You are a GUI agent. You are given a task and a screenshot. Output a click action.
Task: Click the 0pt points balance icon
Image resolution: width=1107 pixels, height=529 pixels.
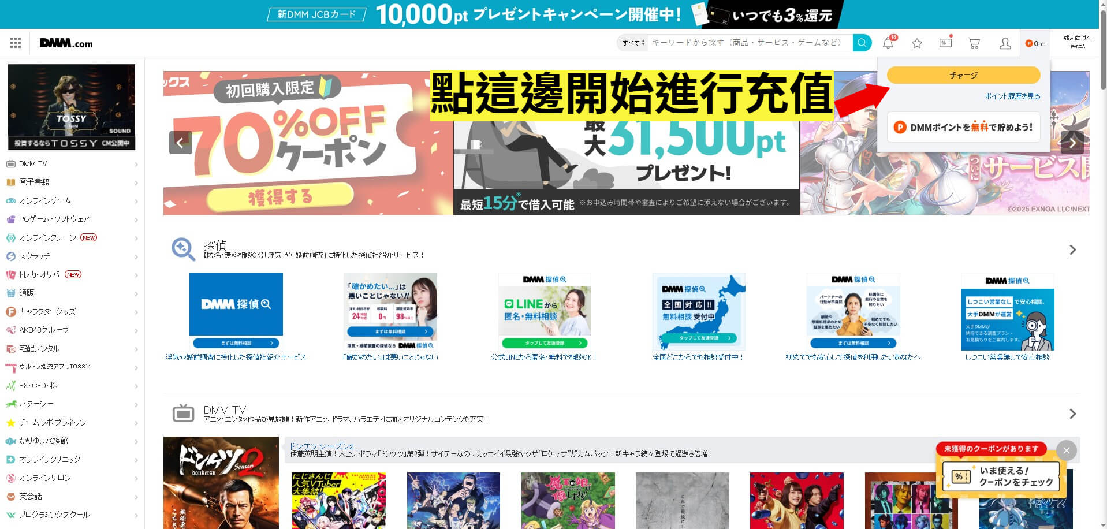[x=1035, y=43]
